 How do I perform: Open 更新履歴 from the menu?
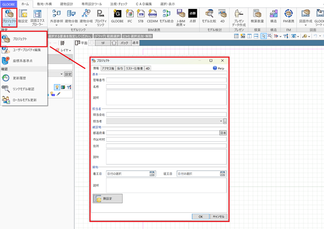(22, 78)
